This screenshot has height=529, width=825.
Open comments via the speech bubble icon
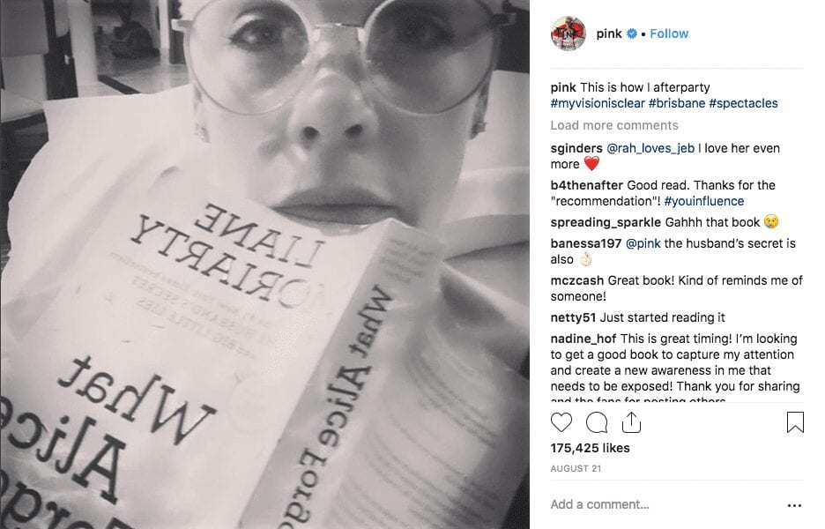[x=597, y=422]
